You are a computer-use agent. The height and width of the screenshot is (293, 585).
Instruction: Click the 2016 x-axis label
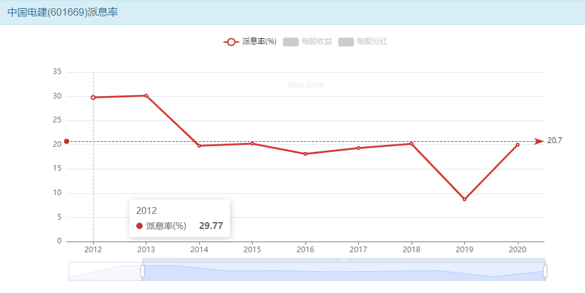pyautogui.click(x=305, y=250)
